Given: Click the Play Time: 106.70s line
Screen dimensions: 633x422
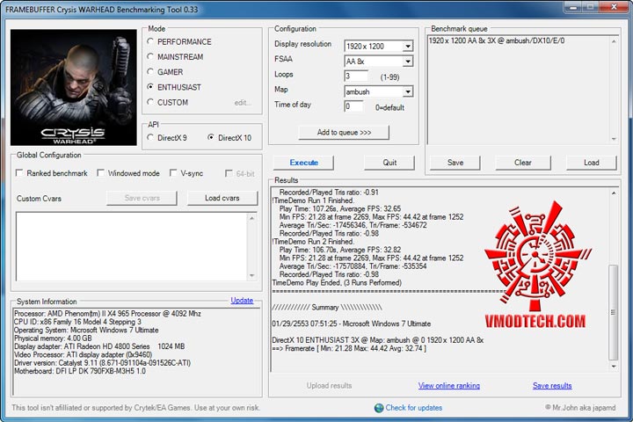Looking at the screenshot, I should [340, 250].
